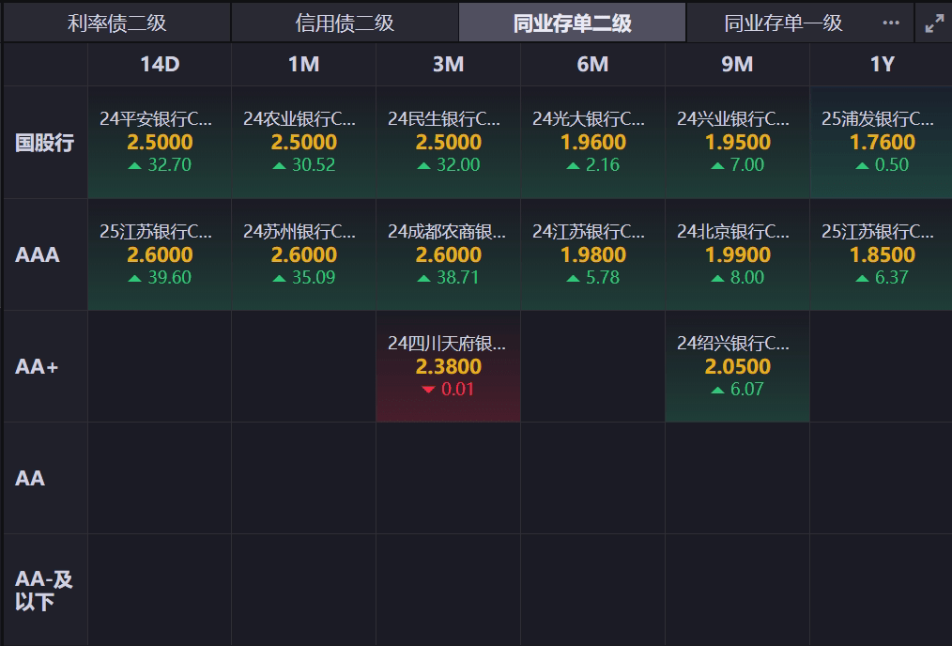Screen dimensions: 952x646
Task: Click the 1M column header
Action: [x=303, y=65]
